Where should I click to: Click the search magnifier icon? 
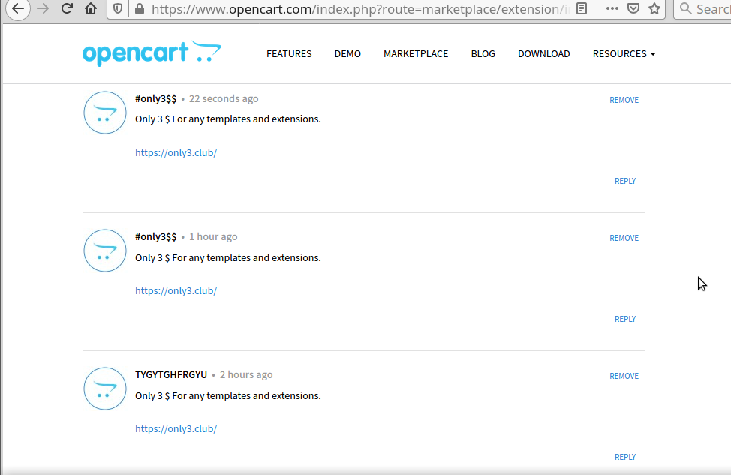685,8
